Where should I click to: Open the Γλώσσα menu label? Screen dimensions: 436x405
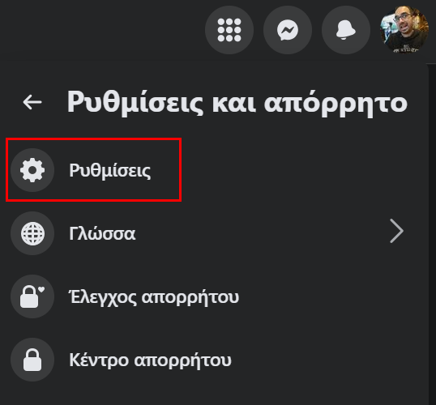102,233
